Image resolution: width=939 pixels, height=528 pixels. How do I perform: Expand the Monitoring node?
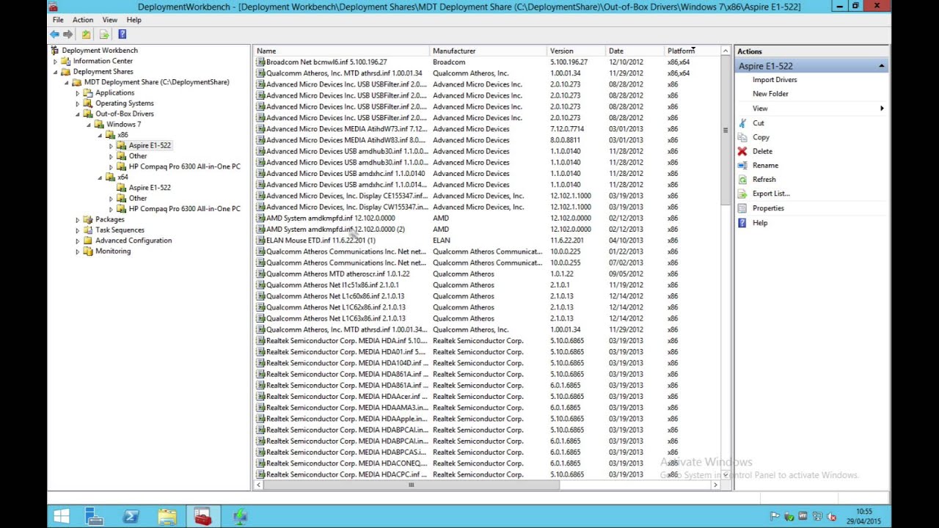coord(78,252)
